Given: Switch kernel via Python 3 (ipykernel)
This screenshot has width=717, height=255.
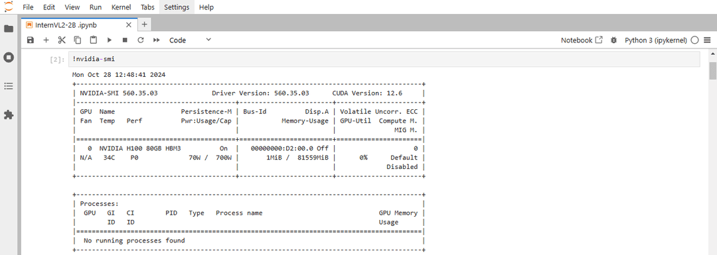Looking at the screenshot, I should coord(656,40).
